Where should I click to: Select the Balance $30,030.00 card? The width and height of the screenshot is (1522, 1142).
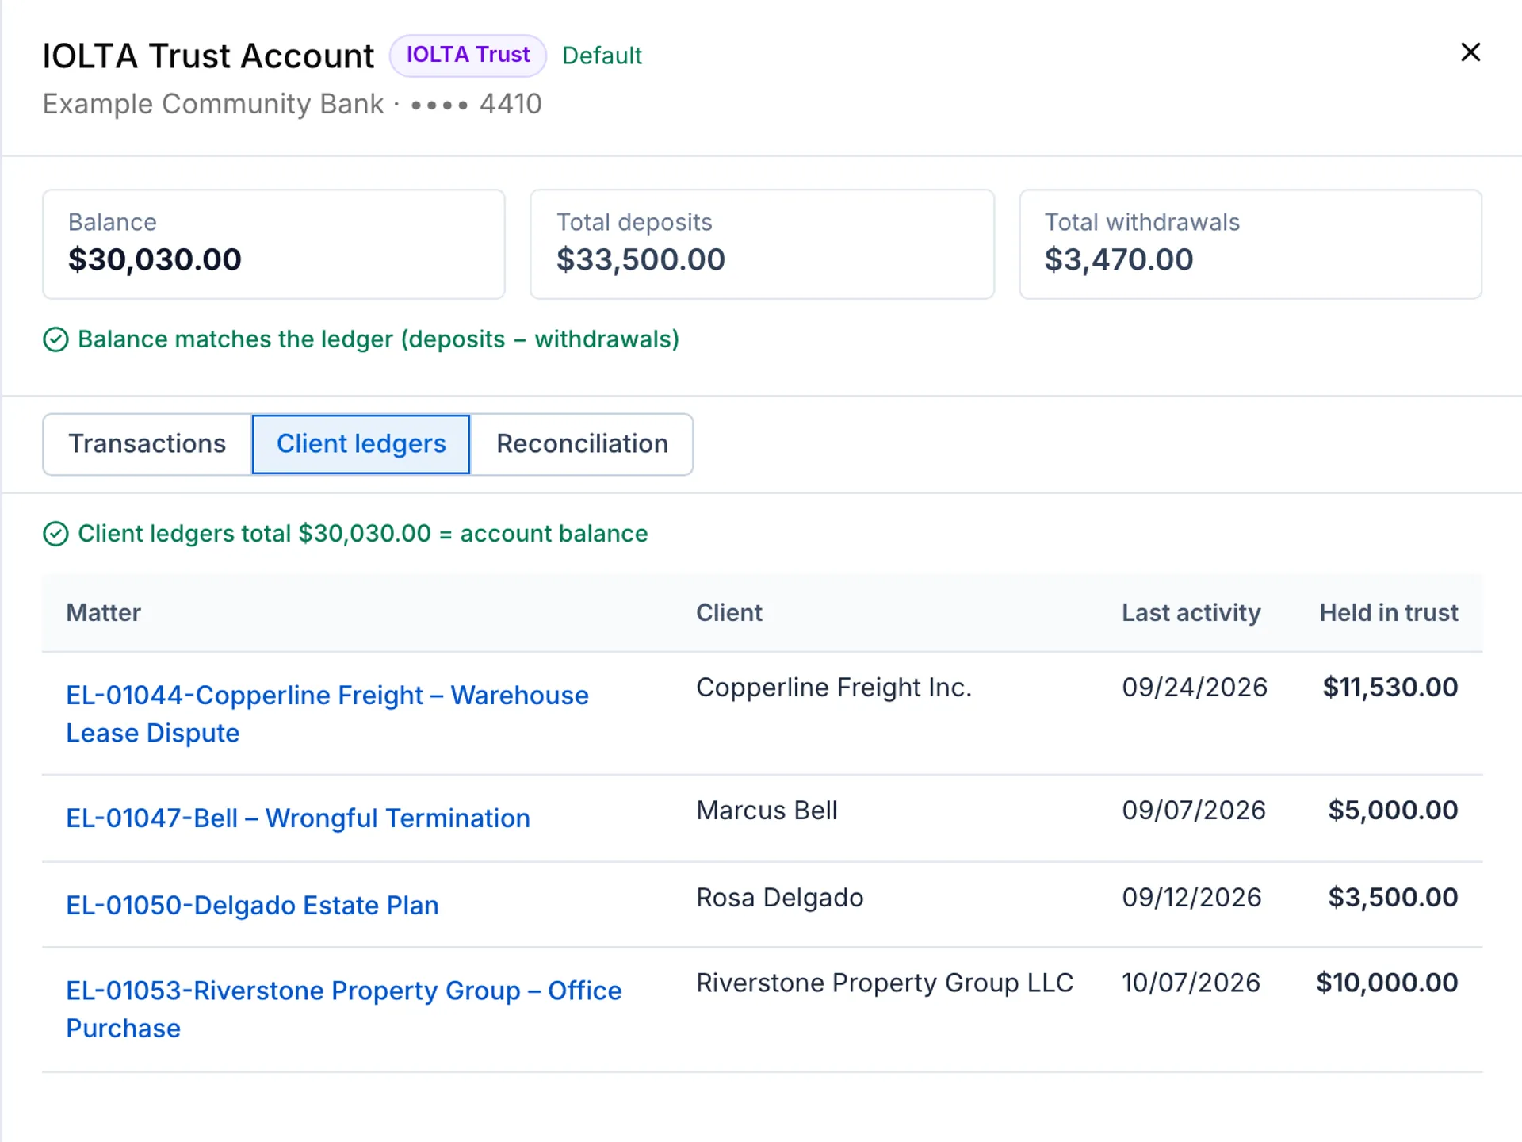(273, 244)
